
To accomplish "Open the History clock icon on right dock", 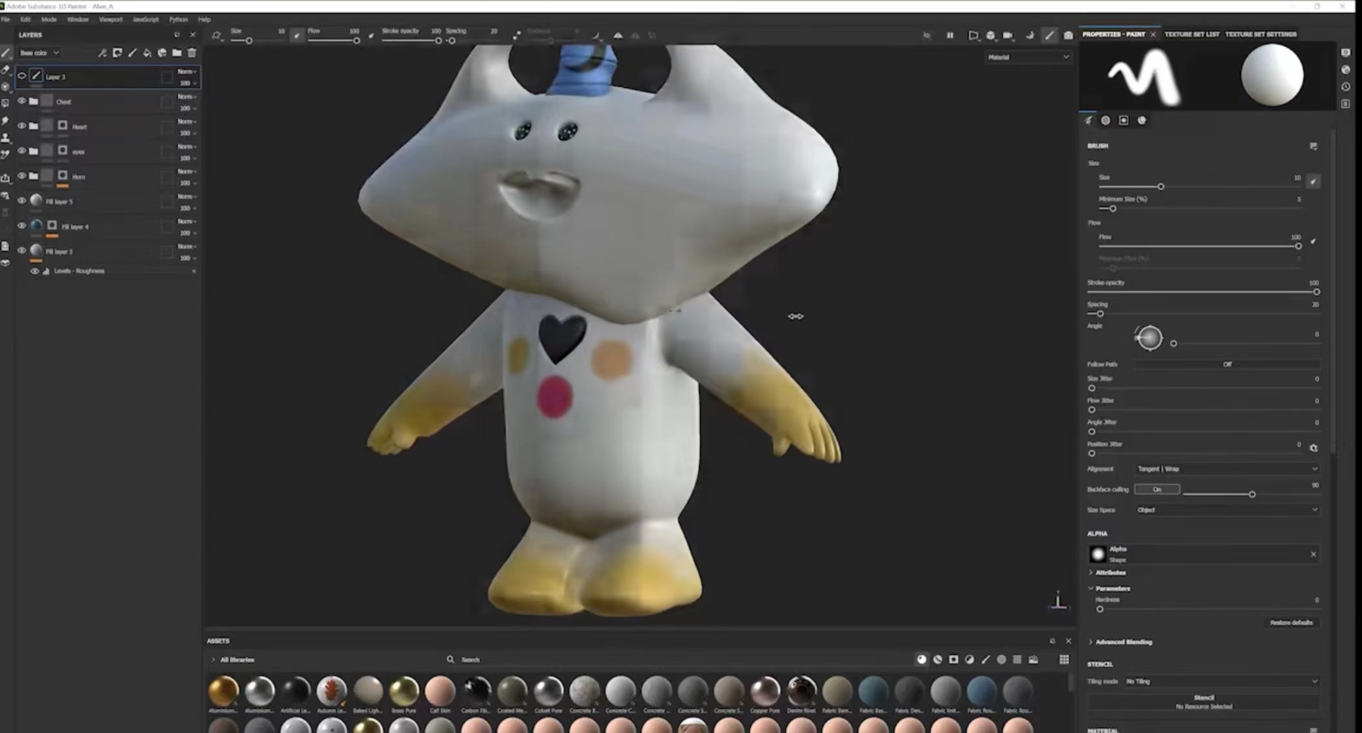I will click(x=1346, y=87).
